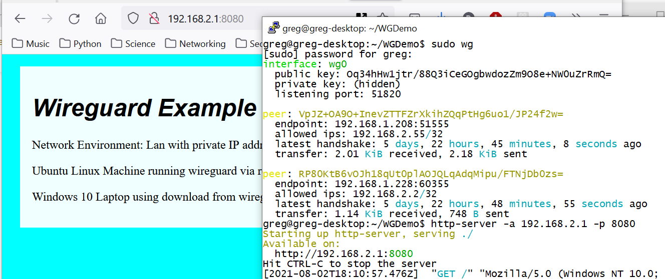This screenshot has height=279, width=665.
Task: Click the address bar showing 192.168.2.1:8080
Action: (205, 19)
